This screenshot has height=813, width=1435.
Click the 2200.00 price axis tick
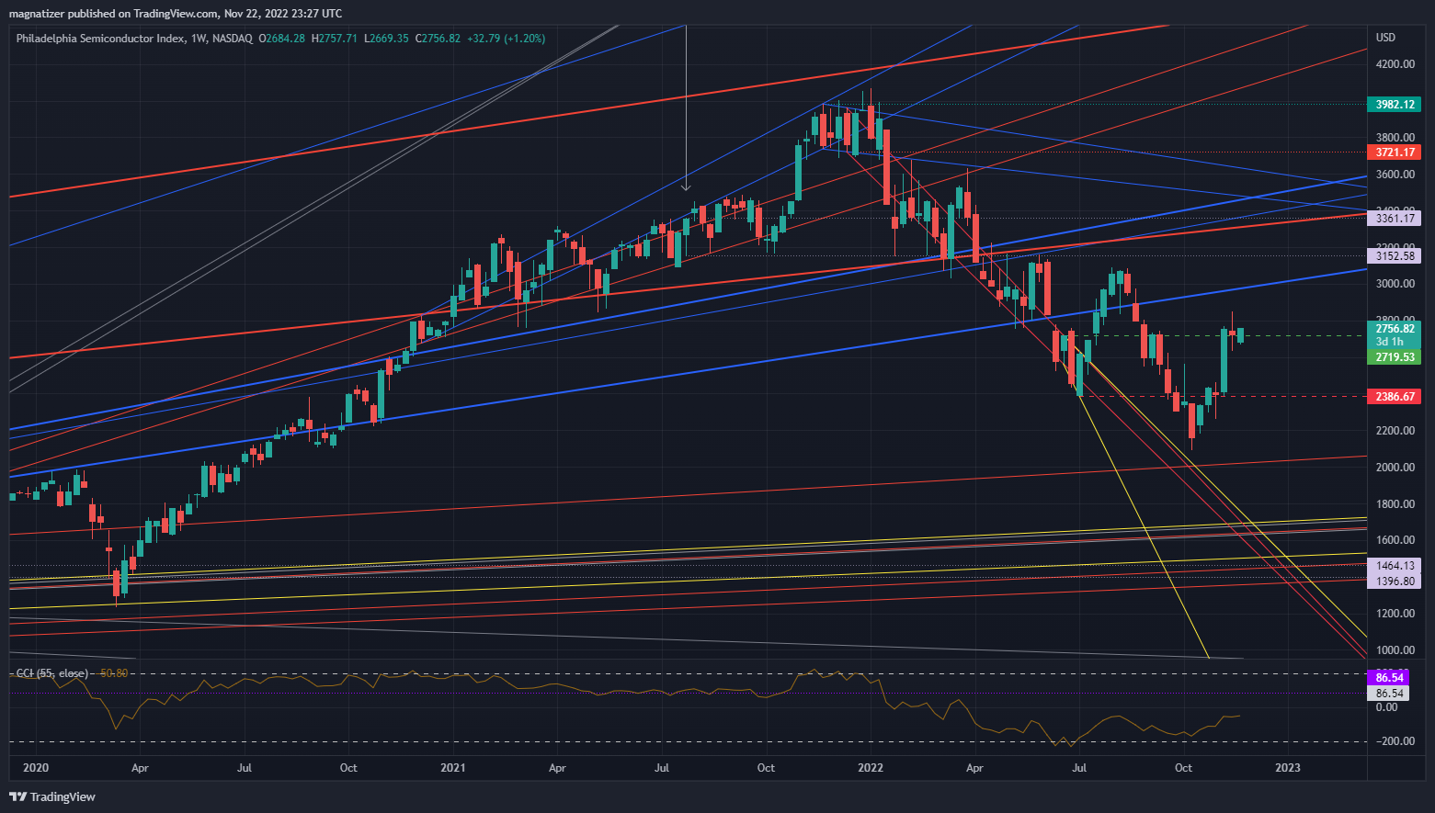click(x=1395, y=431)
